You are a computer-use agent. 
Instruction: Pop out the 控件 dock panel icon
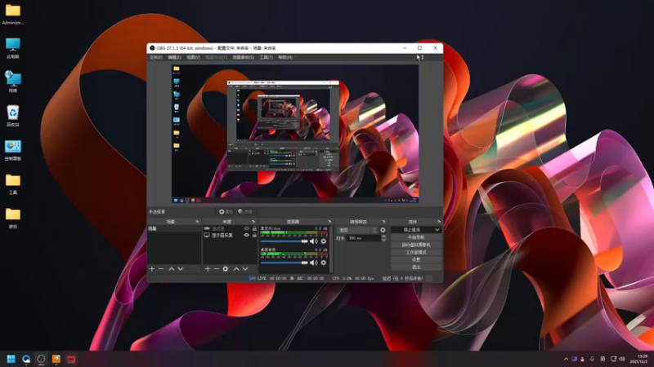439,222
